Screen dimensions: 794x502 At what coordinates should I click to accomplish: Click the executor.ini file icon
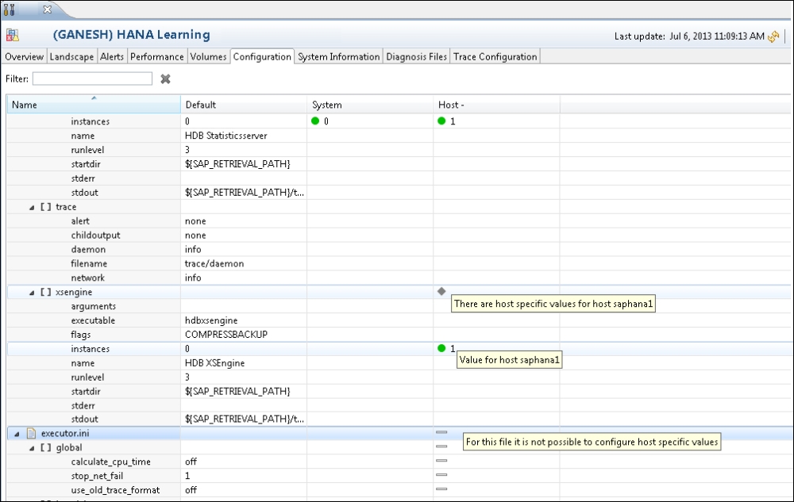[32, 433]
